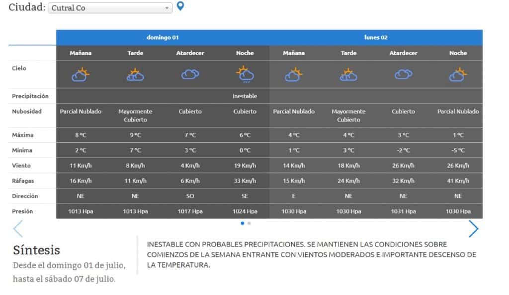Image resolution: width=509 pixels, height=295 pixels.
Task: Click the map location pin icon
Action: coord(180,6)
